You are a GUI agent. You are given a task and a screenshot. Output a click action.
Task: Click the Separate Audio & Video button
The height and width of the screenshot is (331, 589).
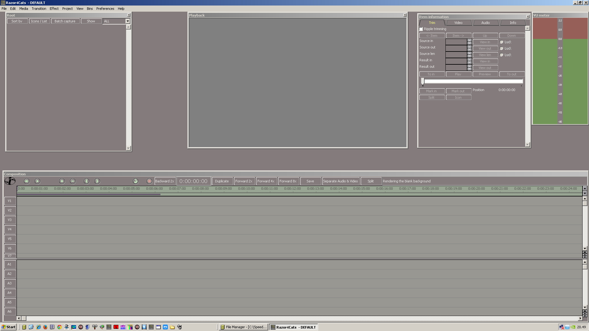(x=340, y=181)
